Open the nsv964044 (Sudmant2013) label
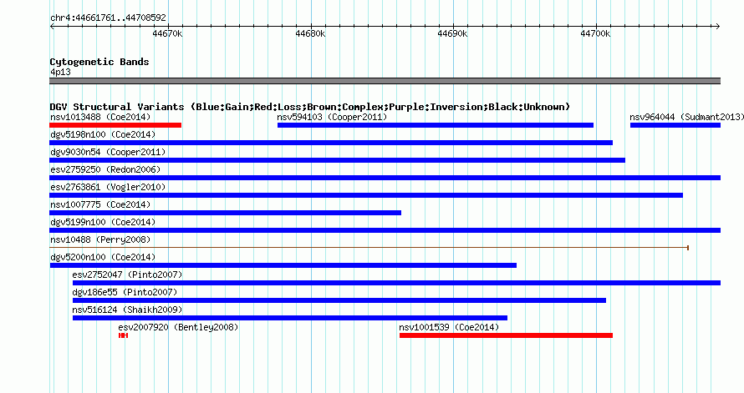 point(686,117)
